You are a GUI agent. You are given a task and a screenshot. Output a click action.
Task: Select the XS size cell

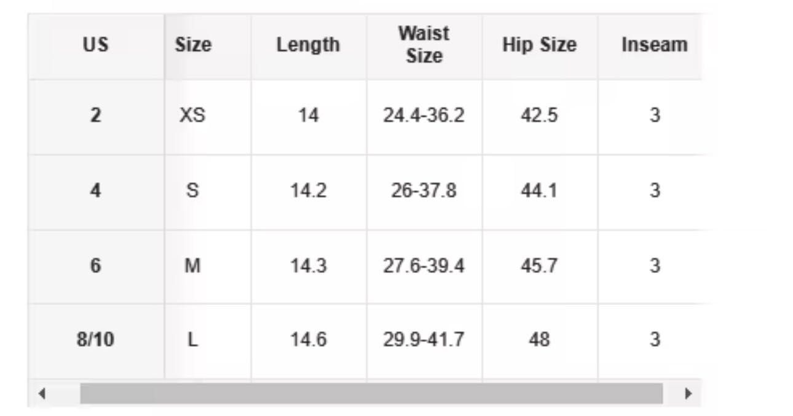click(x=192, y=115)
